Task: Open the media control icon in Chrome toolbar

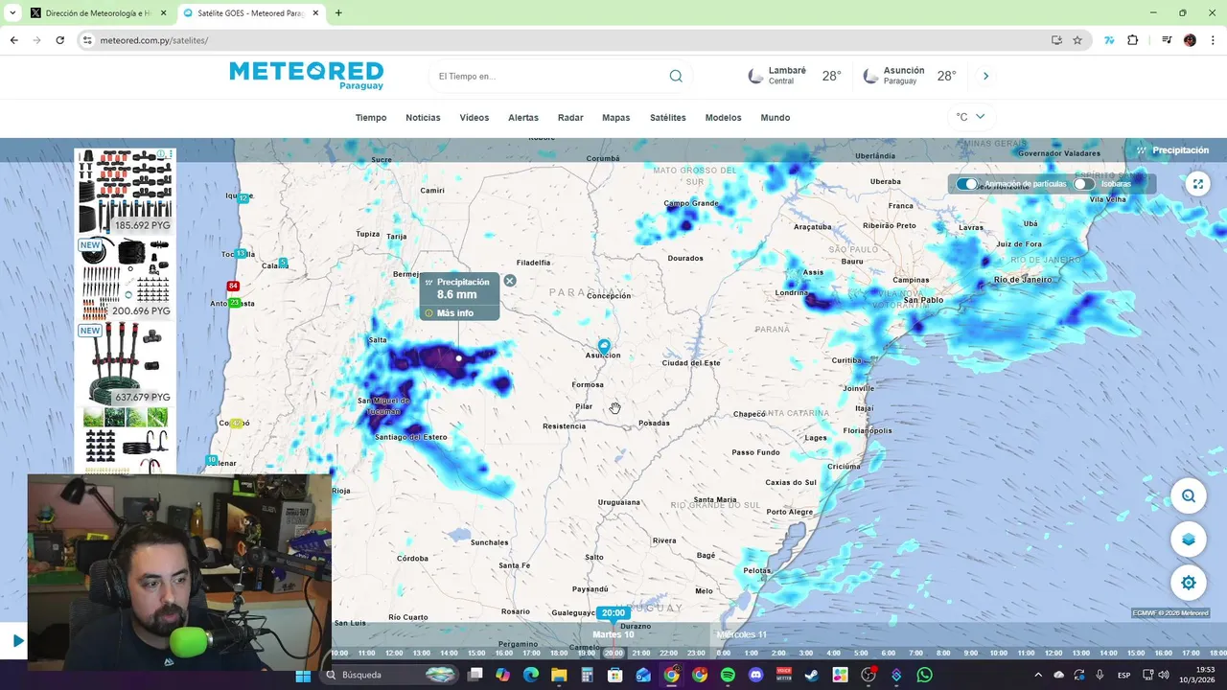Action: click(x=1167, y=40)
